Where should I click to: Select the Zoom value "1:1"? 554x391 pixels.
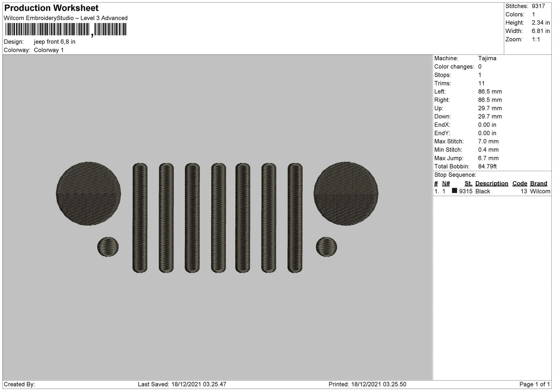click(x=536, y=39)
